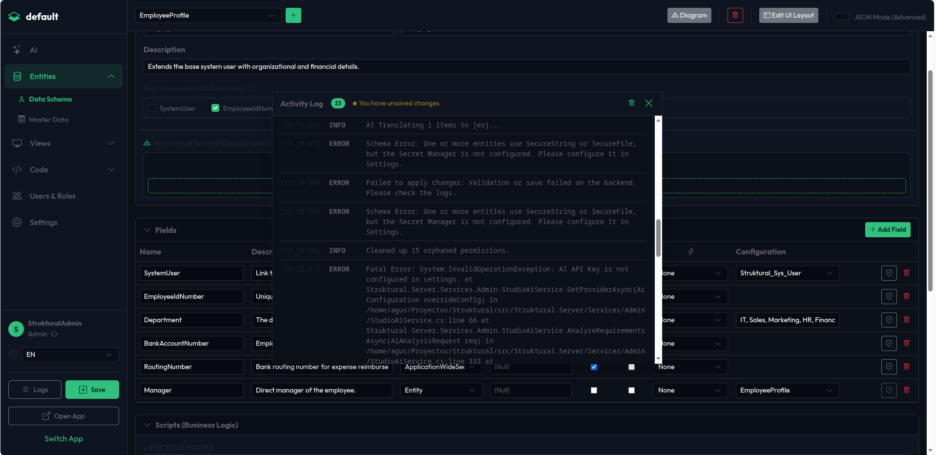Open RoutingNumber ApplicationWideSec type dropdown

[441, 367]
